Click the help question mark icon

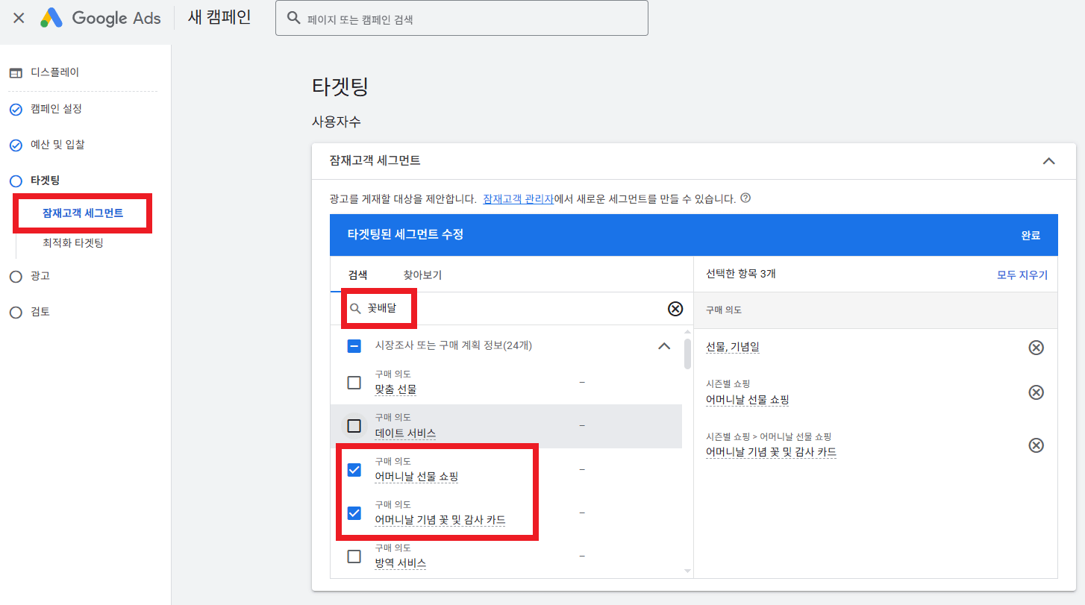tap(745, 198)
